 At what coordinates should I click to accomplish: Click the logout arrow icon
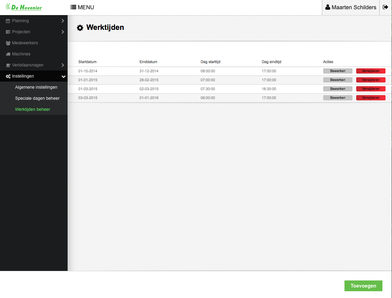[385, 7]
